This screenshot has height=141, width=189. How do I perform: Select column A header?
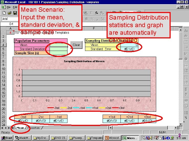(10, 28)
